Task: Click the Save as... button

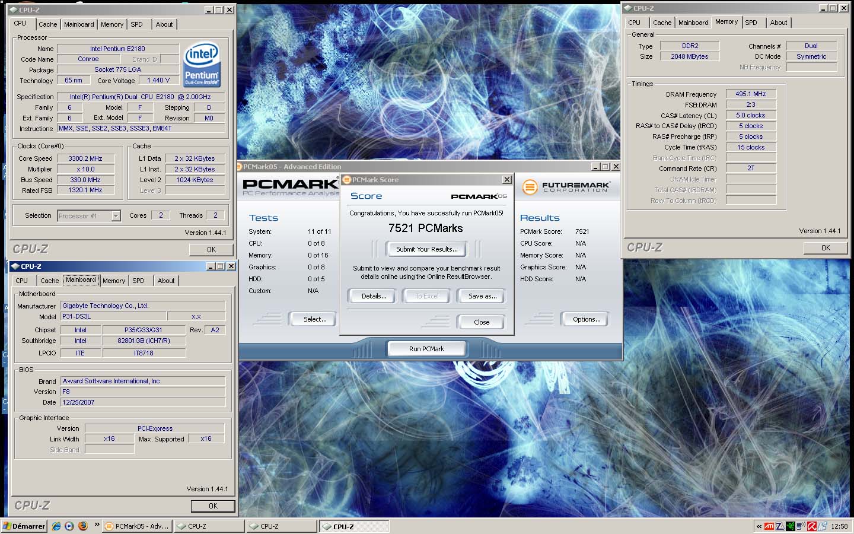Action: click(x=482, y=296)
